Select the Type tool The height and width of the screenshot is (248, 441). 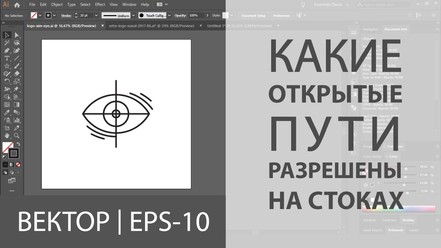(7, 58)
